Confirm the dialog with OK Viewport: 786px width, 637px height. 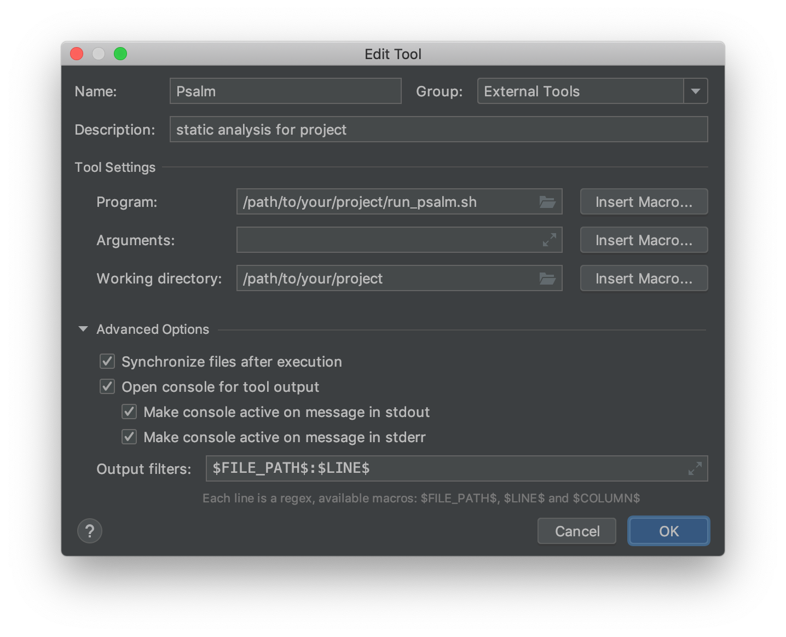[x=669, y=531]
